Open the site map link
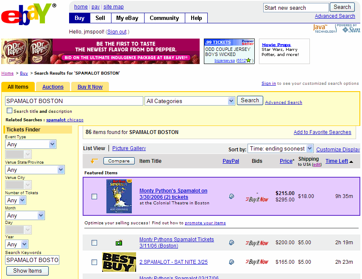 114,7
